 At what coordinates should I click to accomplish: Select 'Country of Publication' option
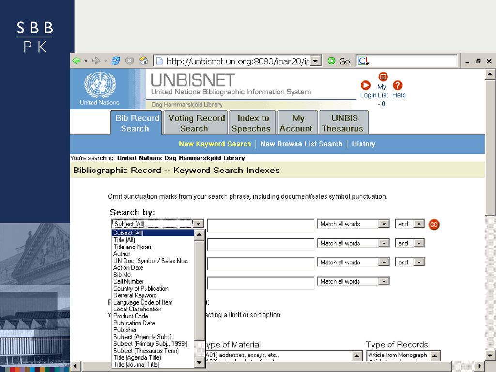(153, 289)
